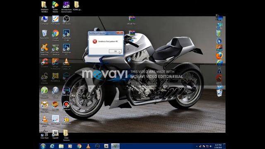265x149 pixels.
Task: Select the RocketDock desktop shortcut
Action: point(55,77)
